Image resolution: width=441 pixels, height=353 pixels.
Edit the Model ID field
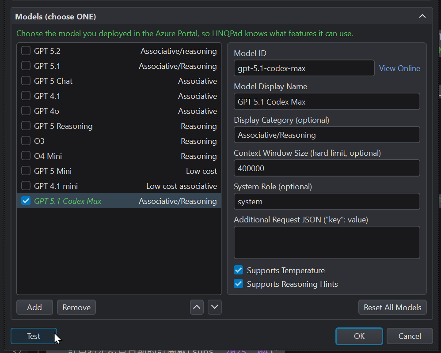(x=304, y=68)
